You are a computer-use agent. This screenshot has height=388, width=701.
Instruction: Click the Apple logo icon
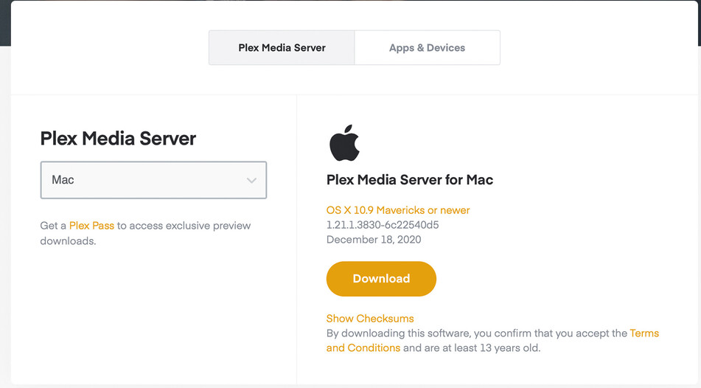pos(344,142)
